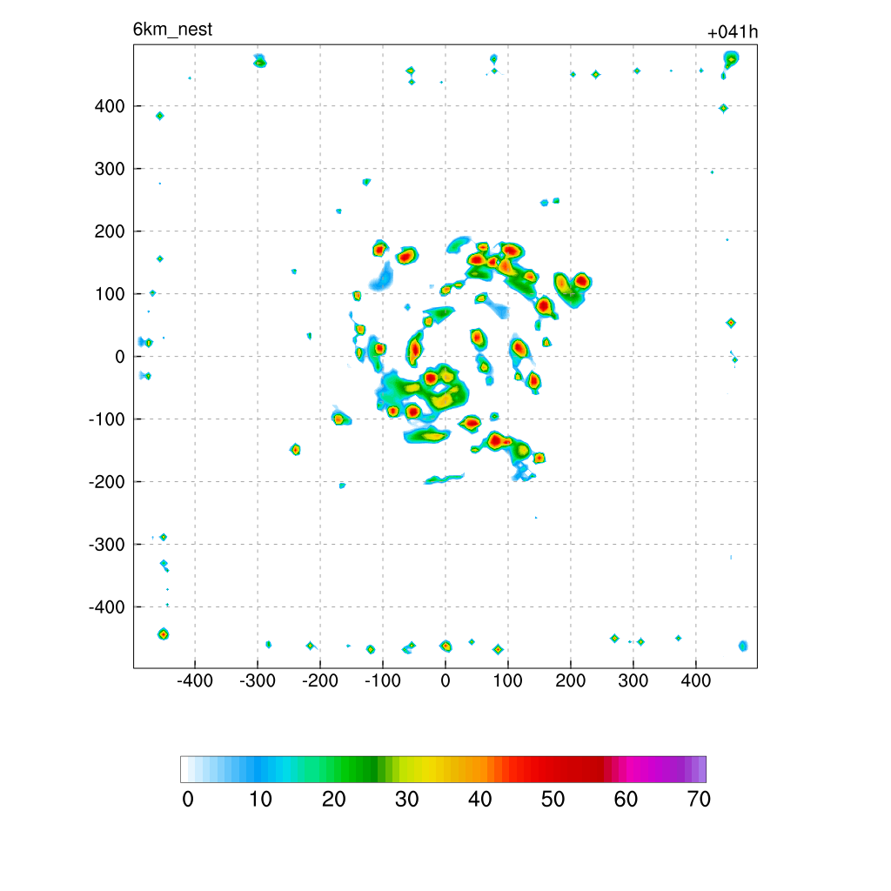Click the x-axis tick label 300
This screenshot has height=891, width=891.
click(633, 680)
